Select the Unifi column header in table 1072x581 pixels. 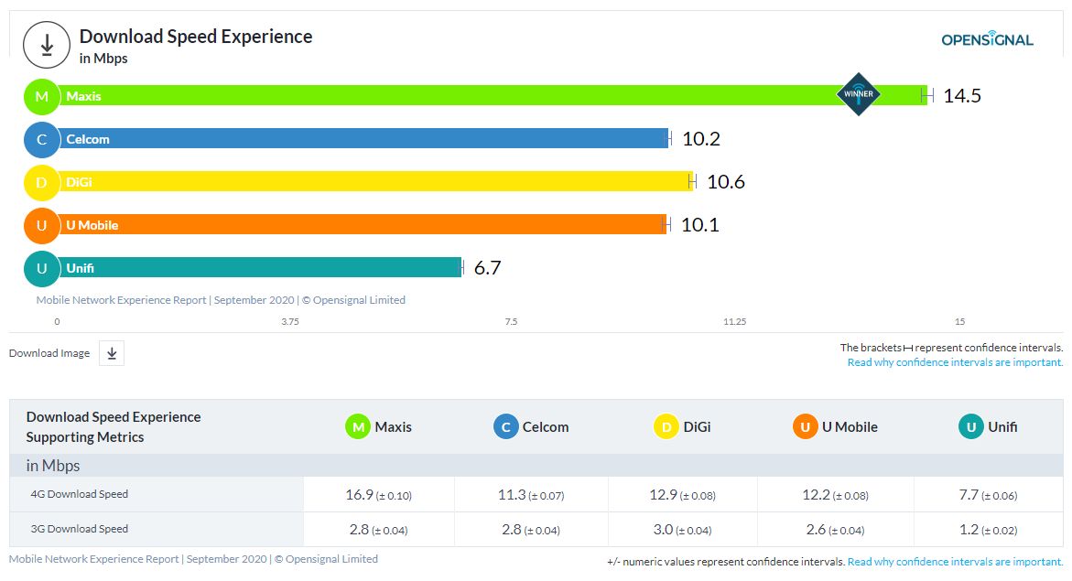(988, 426)
